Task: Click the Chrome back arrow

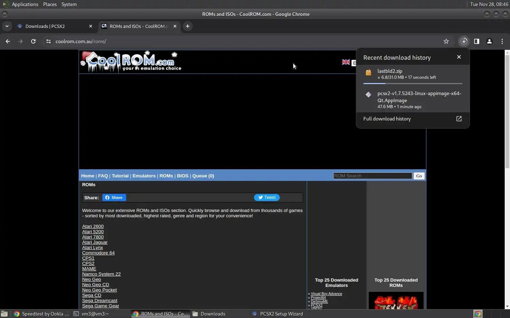Action: 8,41
